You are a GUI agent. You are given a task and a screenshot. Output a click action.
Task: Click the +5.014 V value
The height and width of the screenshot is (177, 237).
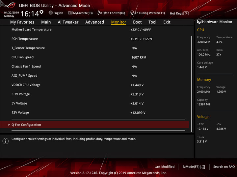[137, 103]
